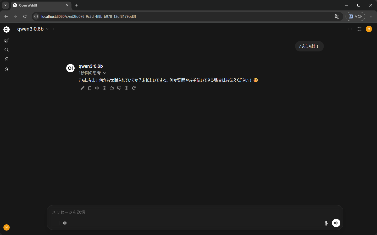Close the Open WebUI tab

[67, 5]
